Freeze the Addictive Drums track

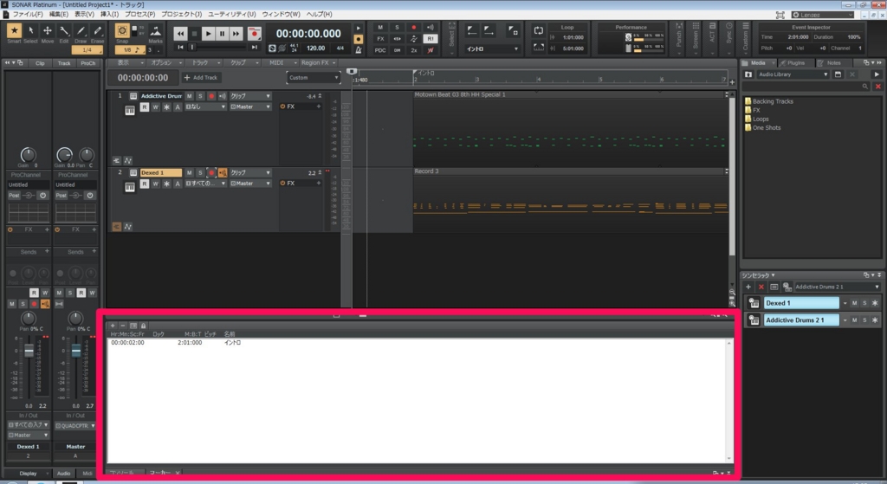click(x=166, y=106)
